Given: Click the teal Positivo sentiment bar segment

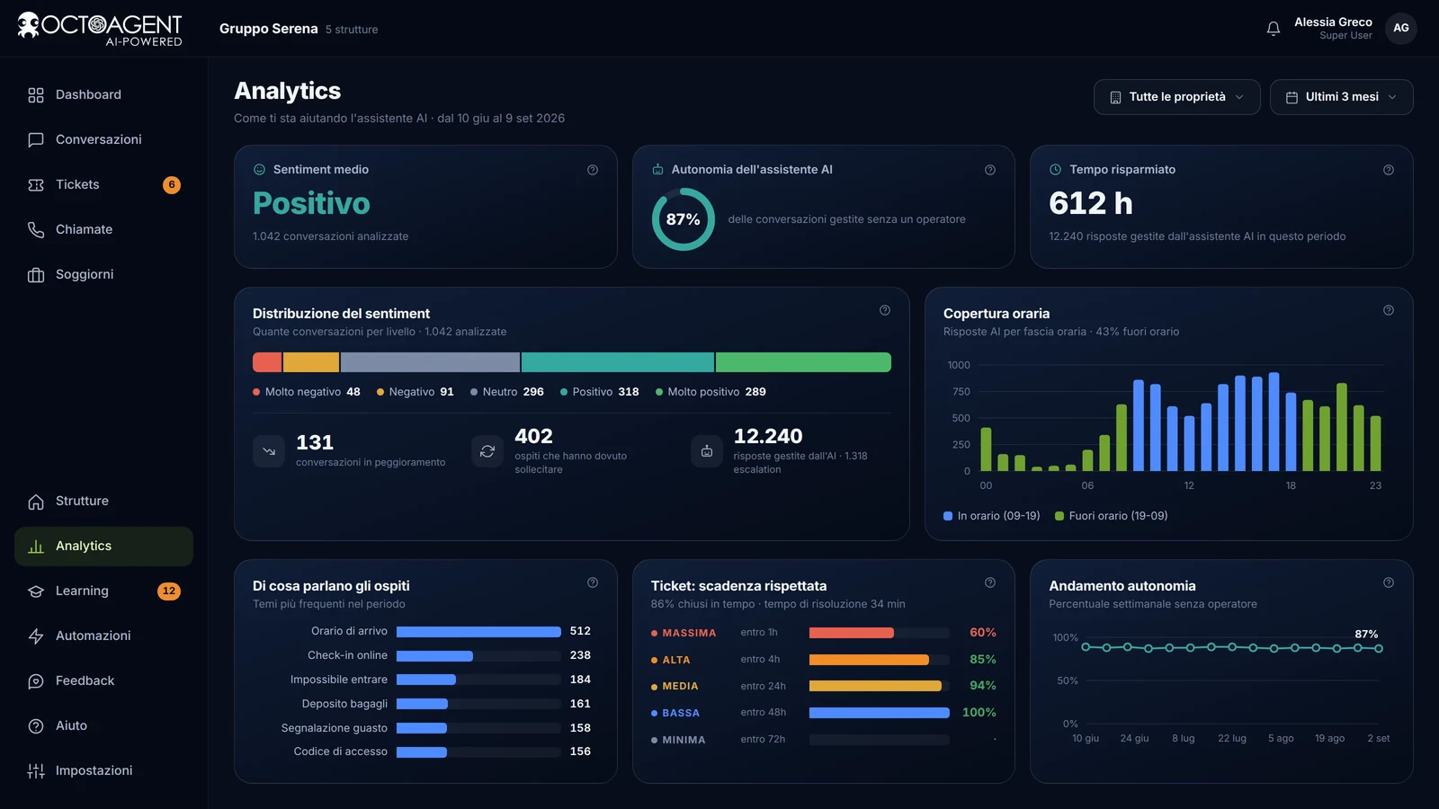Looking at the screenshot, I should click(x=618, y=362).
